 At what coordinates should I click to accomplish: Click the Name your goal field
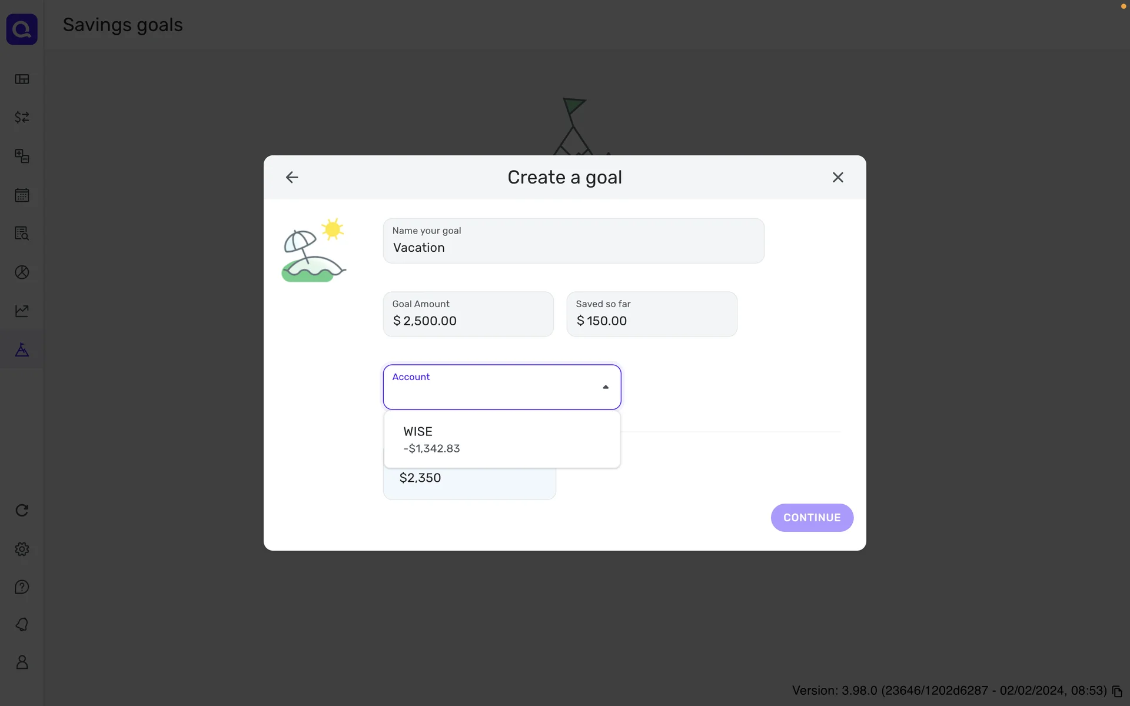pos(573,241)
